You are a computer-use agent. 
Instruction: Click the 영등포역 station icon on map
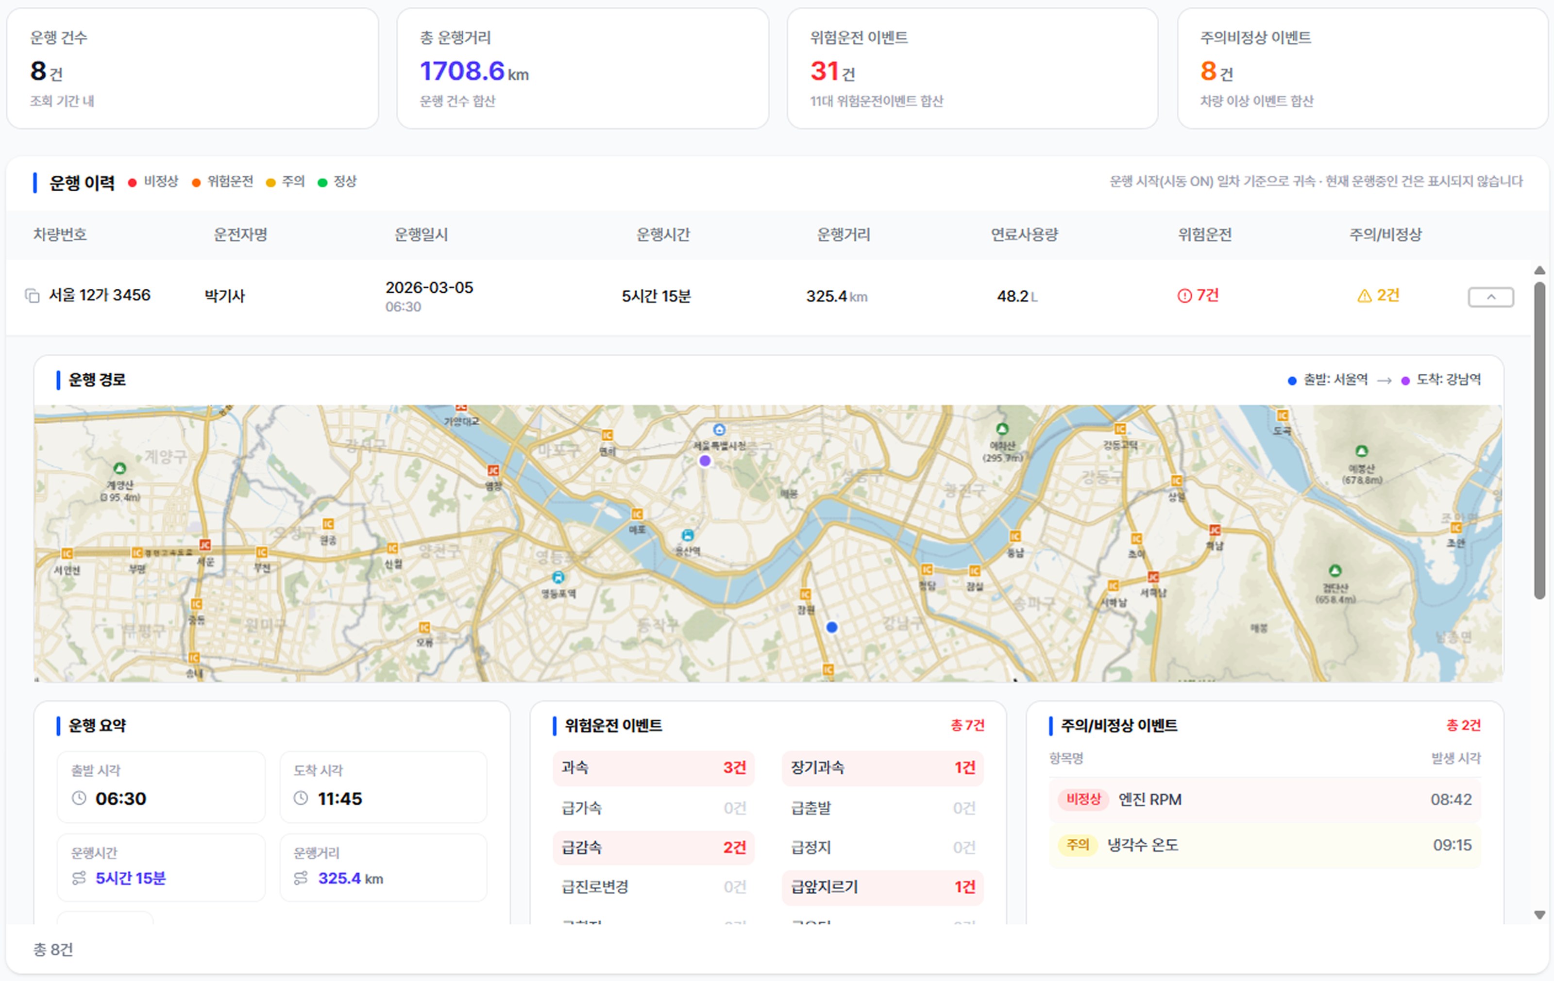coord(558,577)
